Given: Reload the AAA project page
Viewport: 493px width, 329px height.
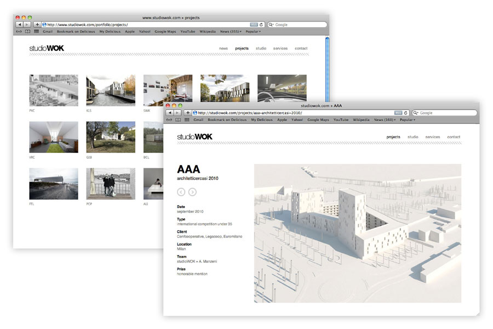Looking at the screenshot, I should tap(406, 113).
